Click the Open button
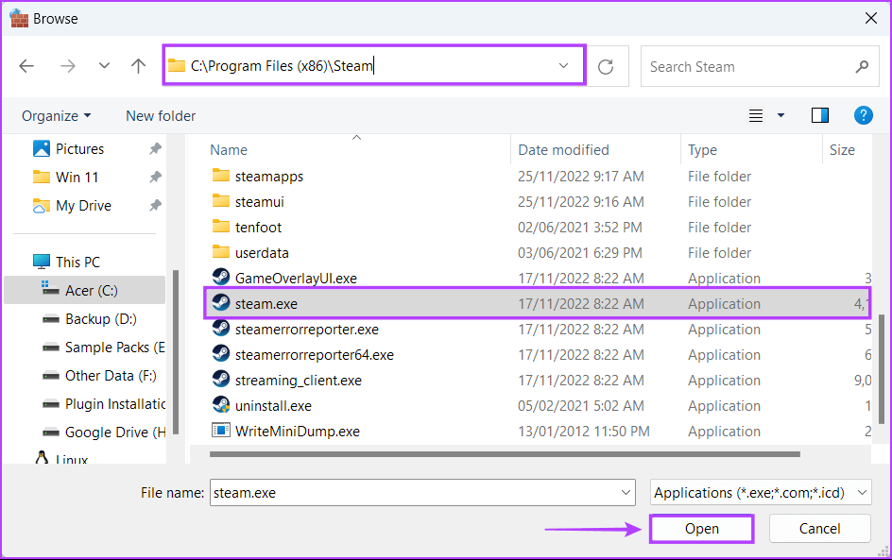This screenshot has width=892, height=560. 701,529
